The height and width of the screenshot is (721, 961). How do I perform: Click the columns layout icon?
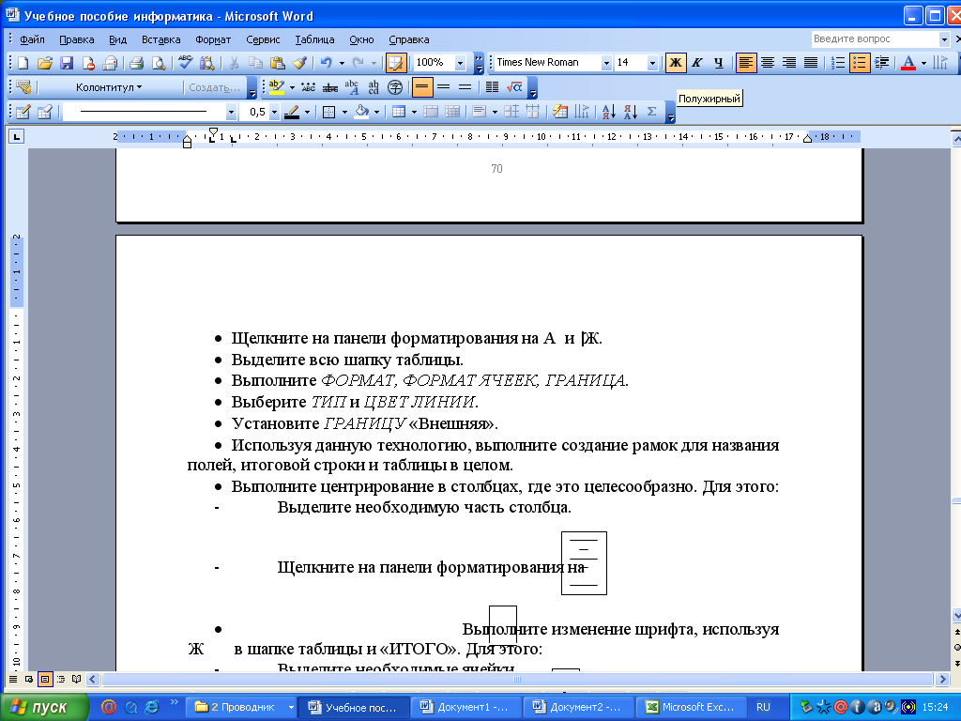click(492, 87)
